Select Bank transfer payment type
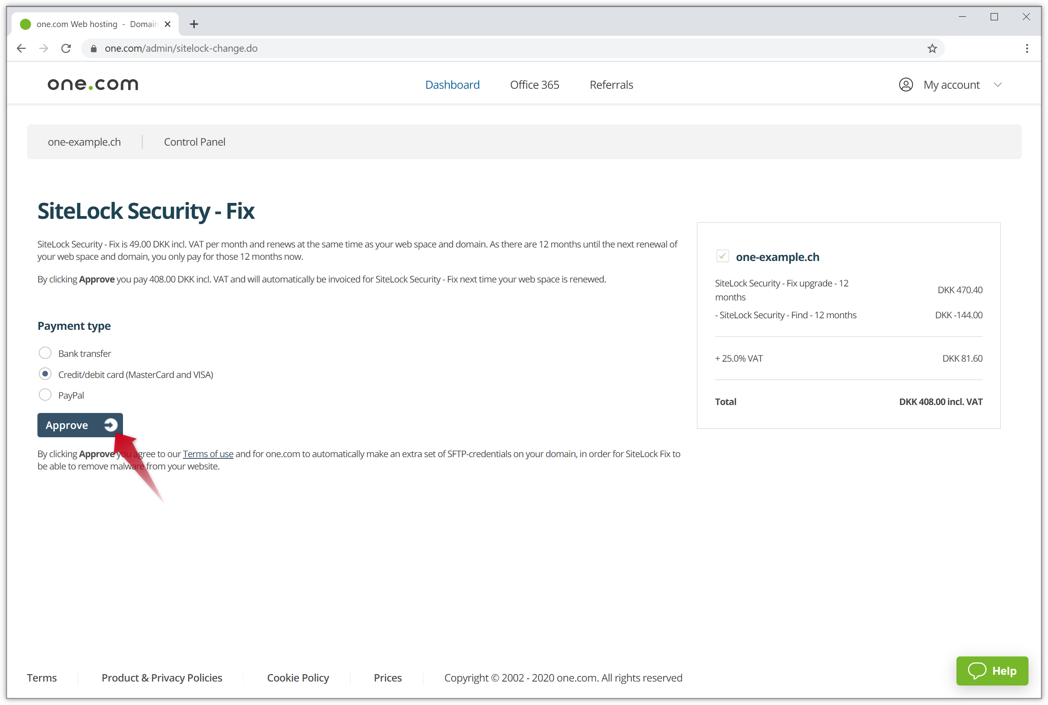 (45, 353)
